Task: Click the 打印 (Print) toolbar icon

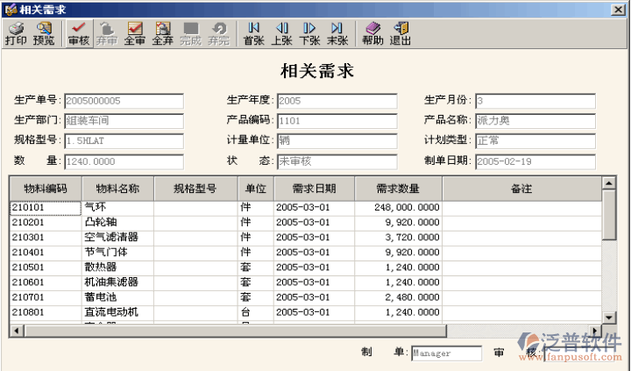Action: (15, 33)
